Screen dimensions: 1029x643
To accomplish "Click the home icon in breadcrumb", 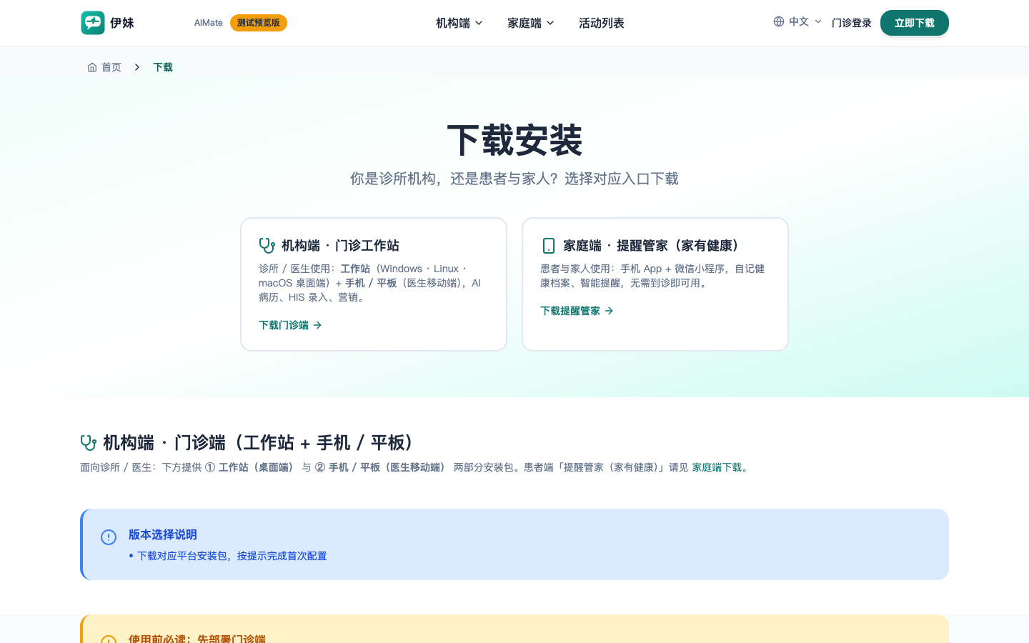I will 92,67.
